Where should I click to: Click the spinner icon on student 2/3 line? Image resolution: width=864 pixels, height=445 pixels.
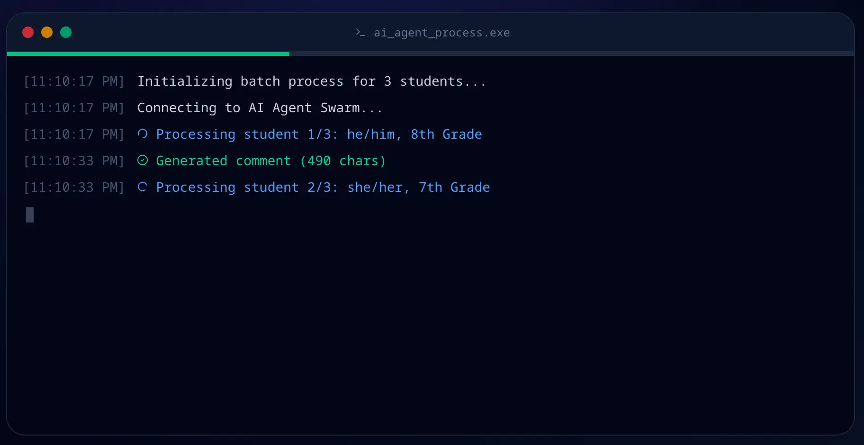(143, 187)
